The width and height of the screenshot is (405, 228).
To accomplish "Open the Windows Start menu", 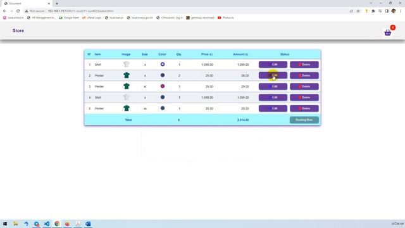I will point(5,224).
